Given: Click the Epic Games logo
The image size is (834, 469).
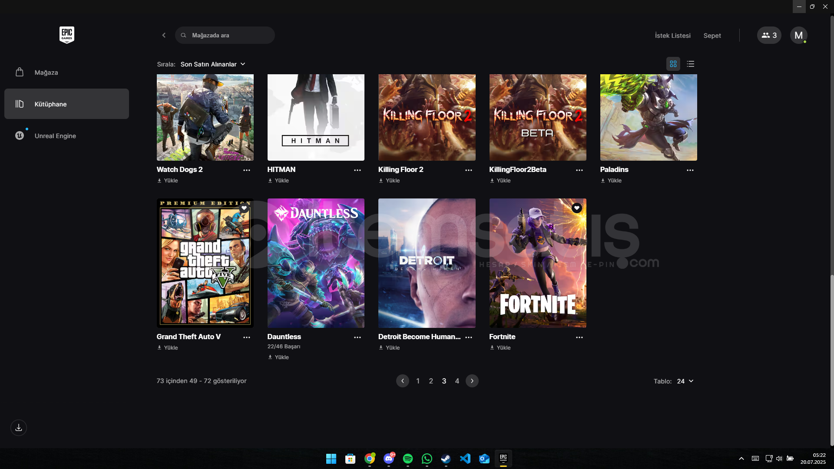Looking at the screenshot, I should click(67, 35).
